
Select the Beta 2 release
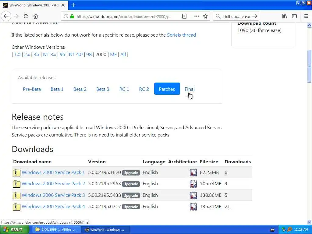pos(80,89)
